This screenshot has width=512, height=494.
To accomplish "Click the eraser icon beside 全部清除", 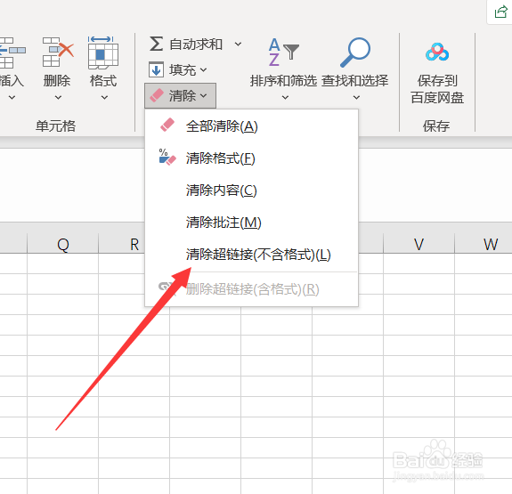I will tap(167, 126).
